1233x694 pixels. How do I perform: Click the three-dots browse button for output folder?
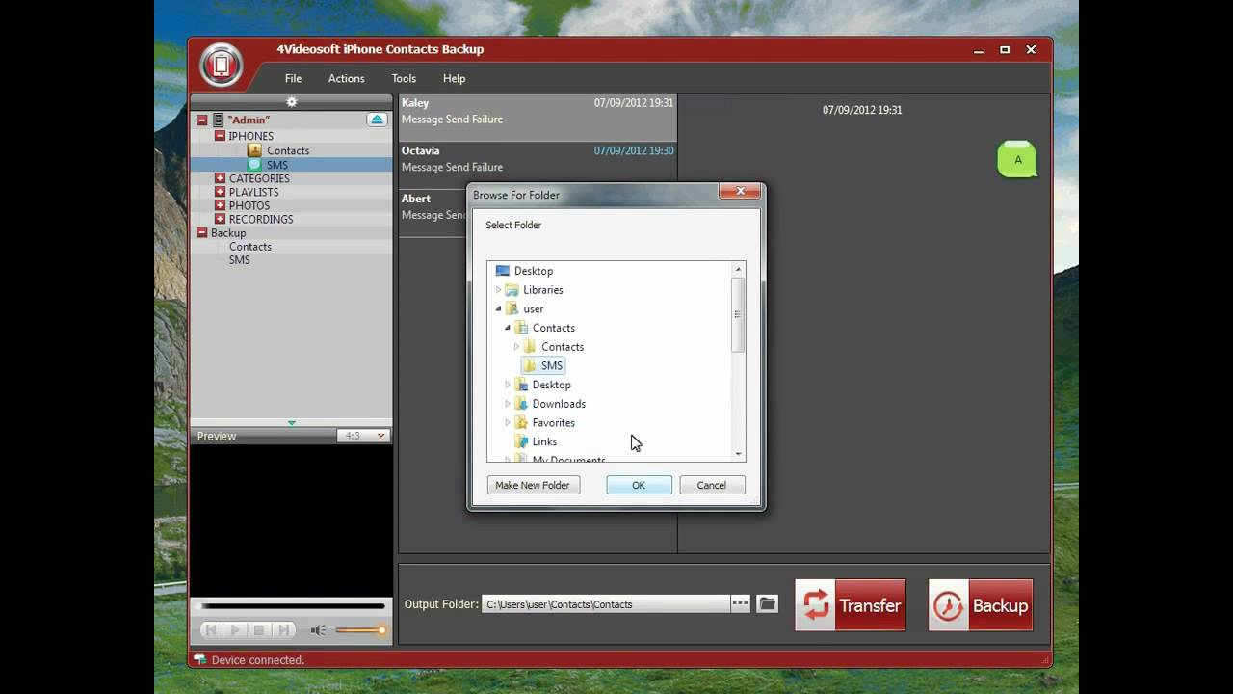[x=740, y=603]
